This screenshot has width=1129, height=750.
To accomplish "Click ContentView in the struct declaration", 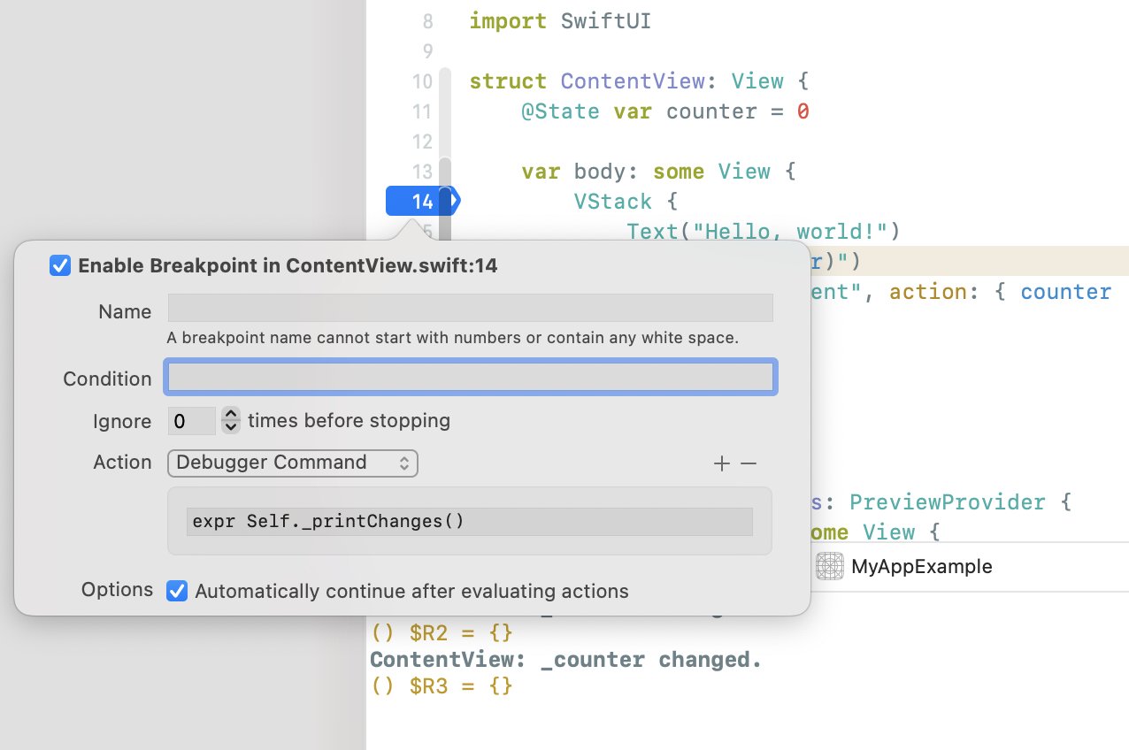I will click(x=632, y=81).
